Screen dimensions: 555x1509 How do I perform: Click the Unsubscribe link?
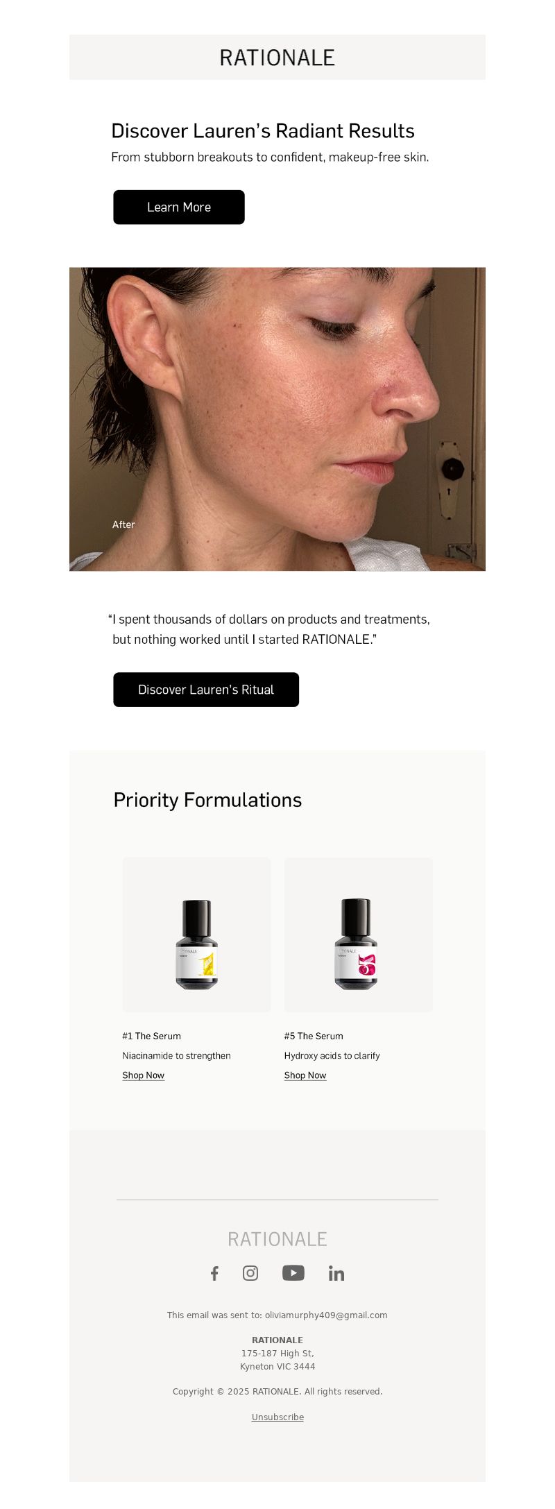pyautogui.click(x=277, y=1417)
